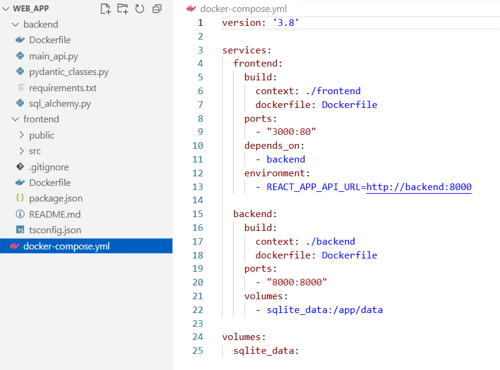Click the New File icon in Explorer toolbar
The image size is (500, 370).
[x=104, y=9]
